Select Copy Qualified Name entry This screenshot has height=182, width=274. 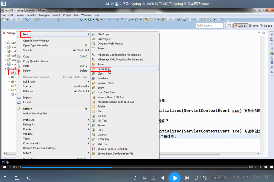point(36,61)
